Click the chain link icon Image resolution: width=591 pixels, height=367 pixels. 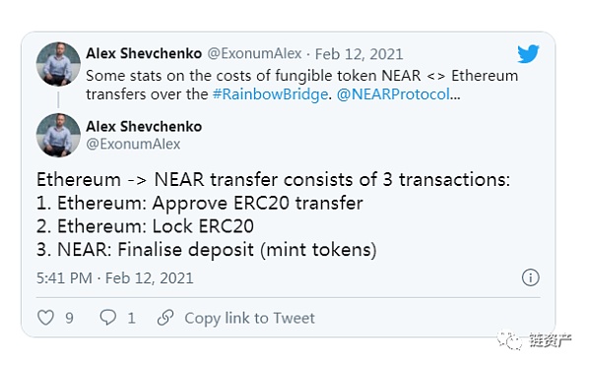165,318
